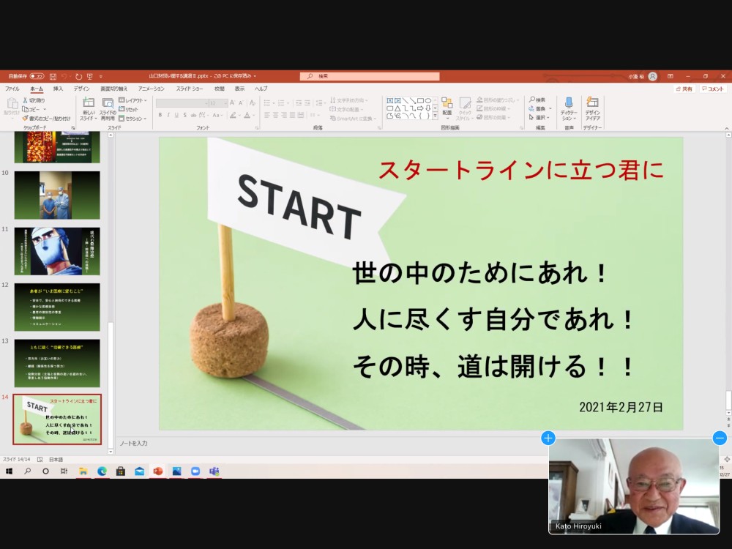
Task: Switch to the Help (ヘルプ) tab
Action: 261,89
